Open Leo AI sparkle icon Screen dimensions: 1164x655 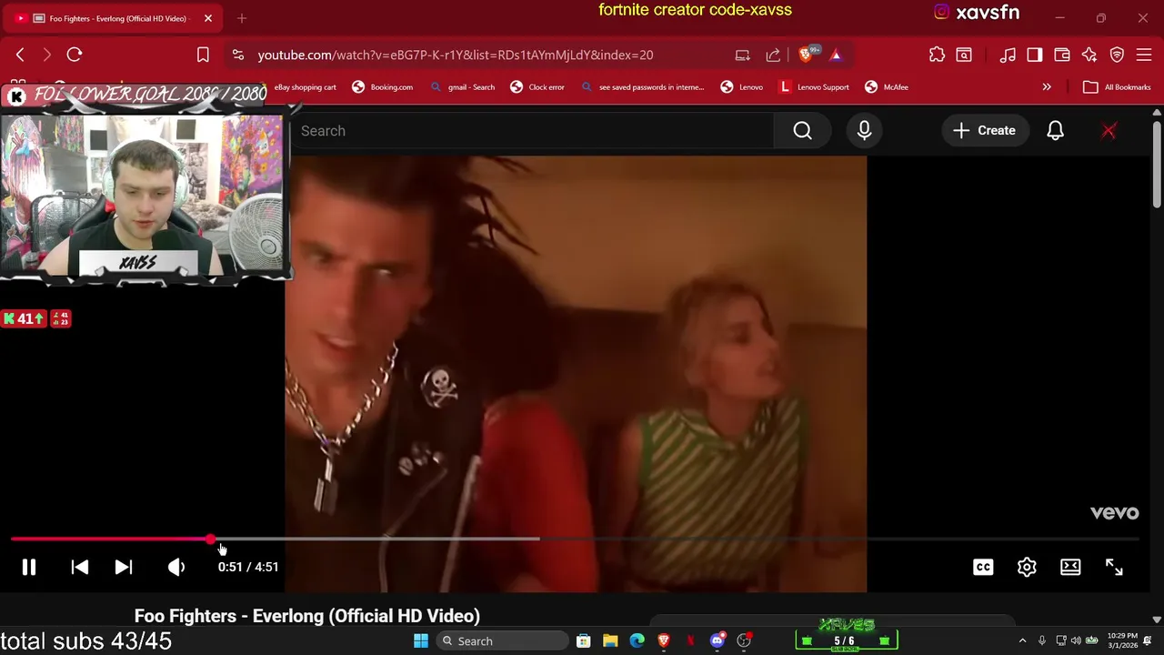click(1089, 55)
